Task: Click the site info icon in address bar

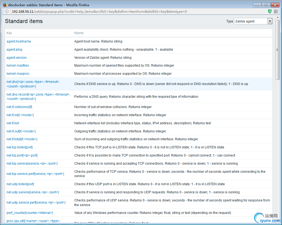Action: [x=7, y=11]
